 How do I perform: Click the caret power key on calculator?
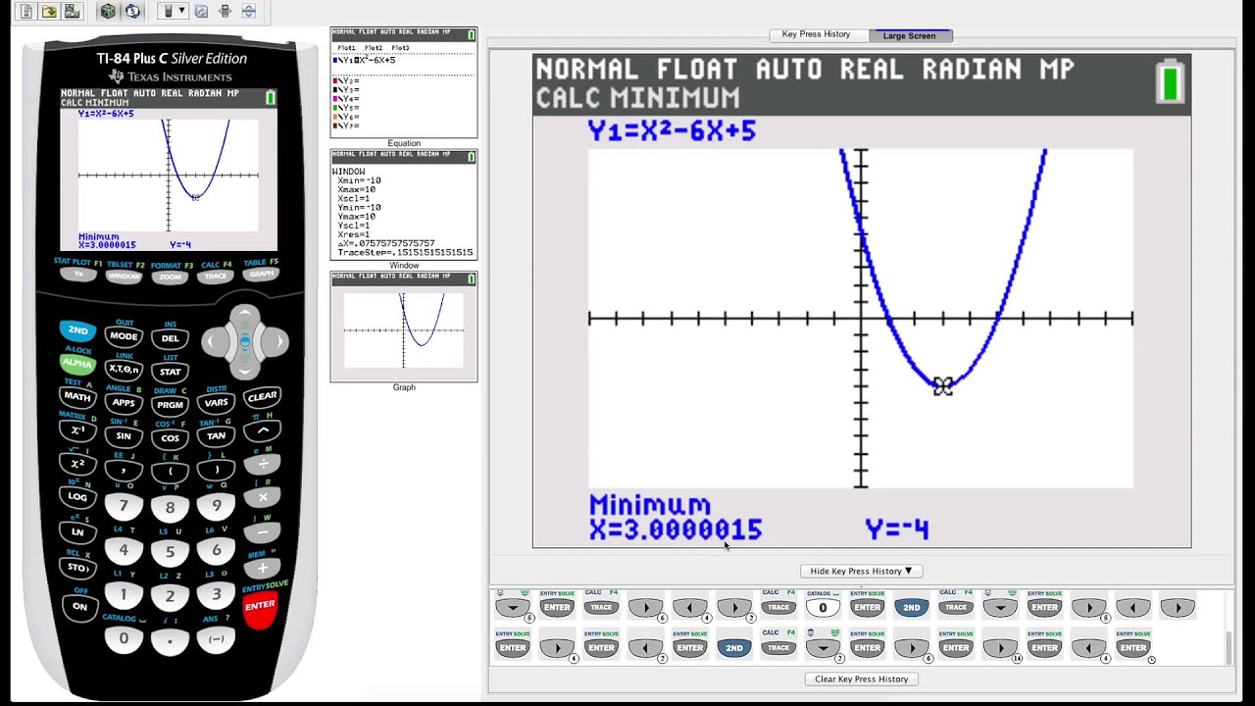click(262, 430)
